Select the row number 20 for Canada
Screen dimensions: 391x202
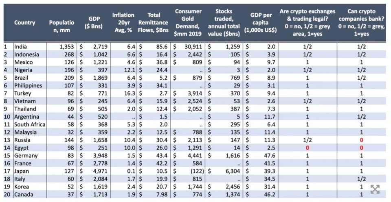point(7,195)
